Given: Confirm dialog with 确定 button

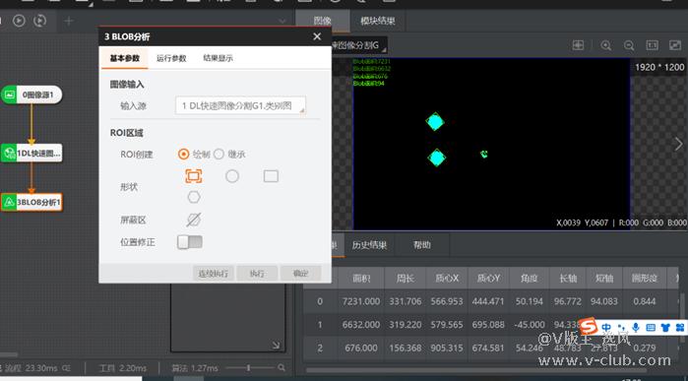Looking at the screenshot, I should pos(300,274).
